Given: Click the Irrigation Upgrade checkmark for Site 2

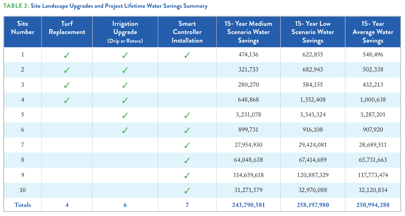Looking at the screenshot, I should 125,70.
